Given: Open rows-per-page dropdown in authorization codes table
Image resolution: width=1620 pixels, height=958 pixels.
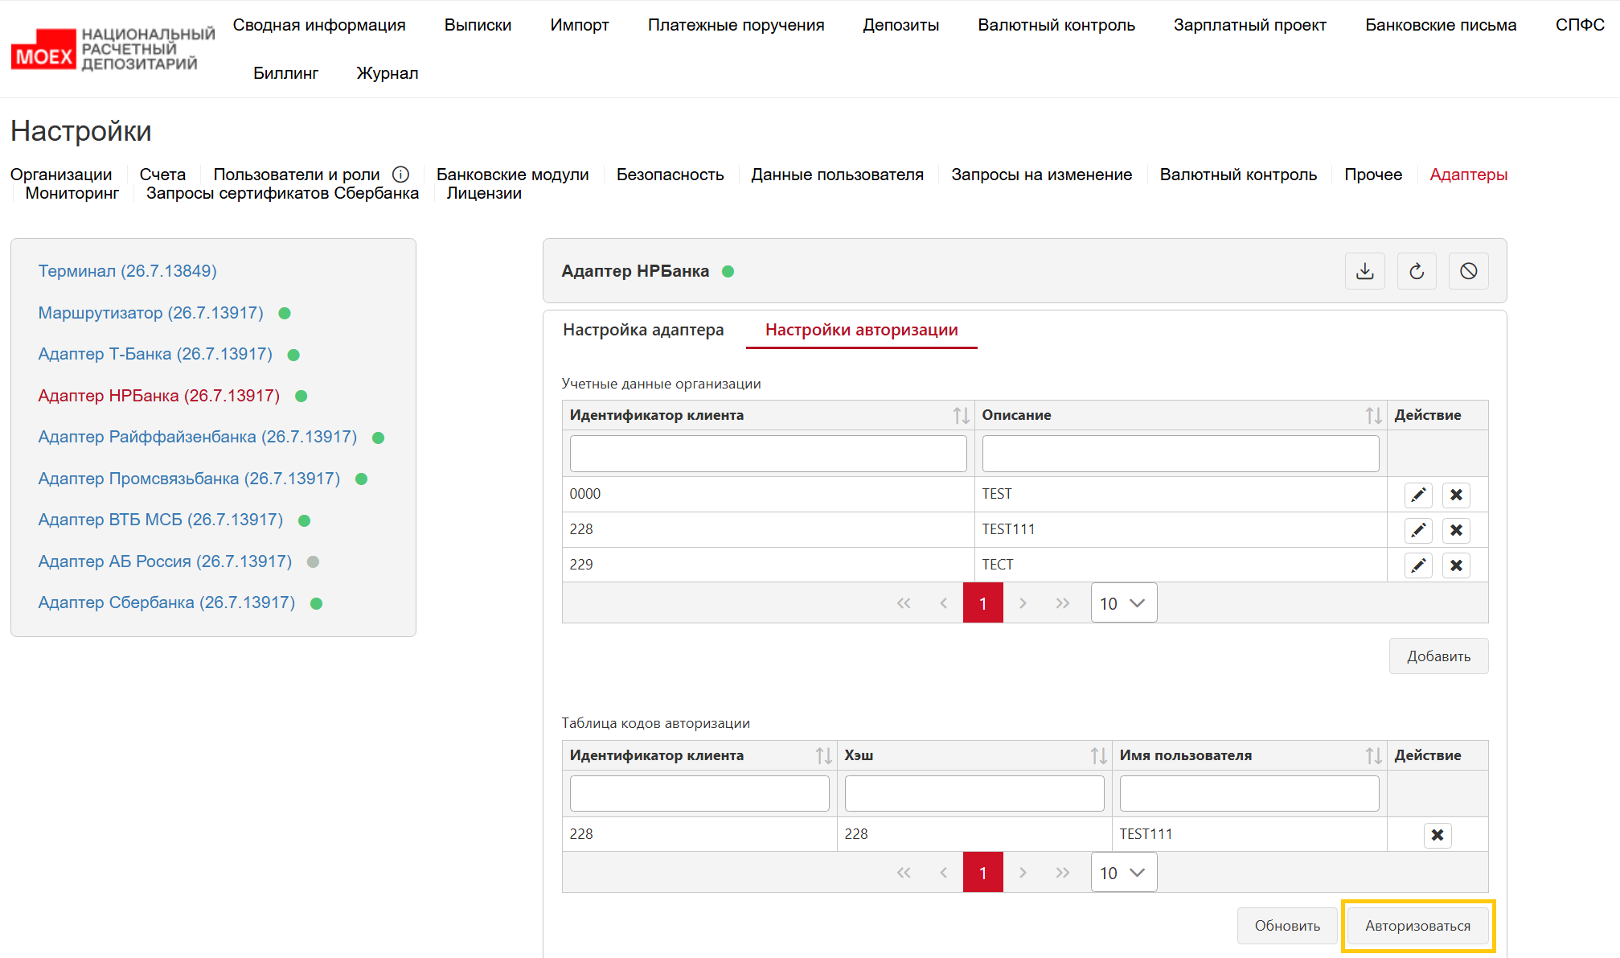Looking at the screenshot, I should coord(1123,873).
